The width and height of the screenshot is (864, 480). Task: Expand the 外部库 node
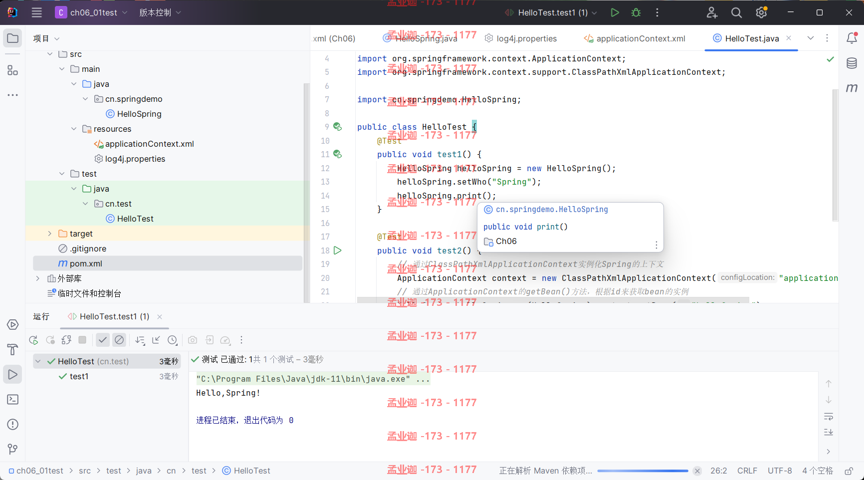[37, 278]
